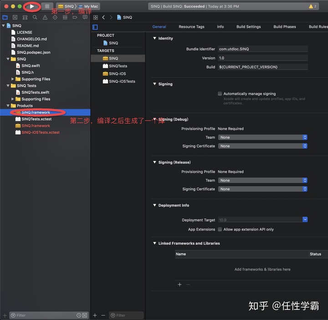Open the Debug Signing Certificate dropdown

click(263, 146)
